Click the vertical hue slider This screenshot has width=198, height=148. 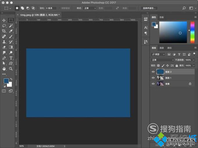(x=192, y=32)
